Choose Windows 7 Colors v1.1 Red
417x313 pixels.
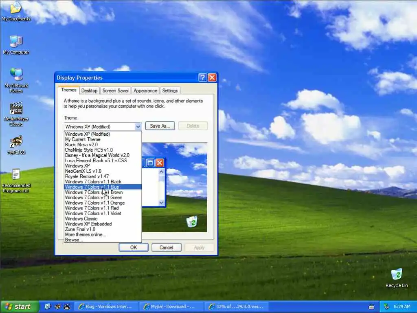[103, 208]
